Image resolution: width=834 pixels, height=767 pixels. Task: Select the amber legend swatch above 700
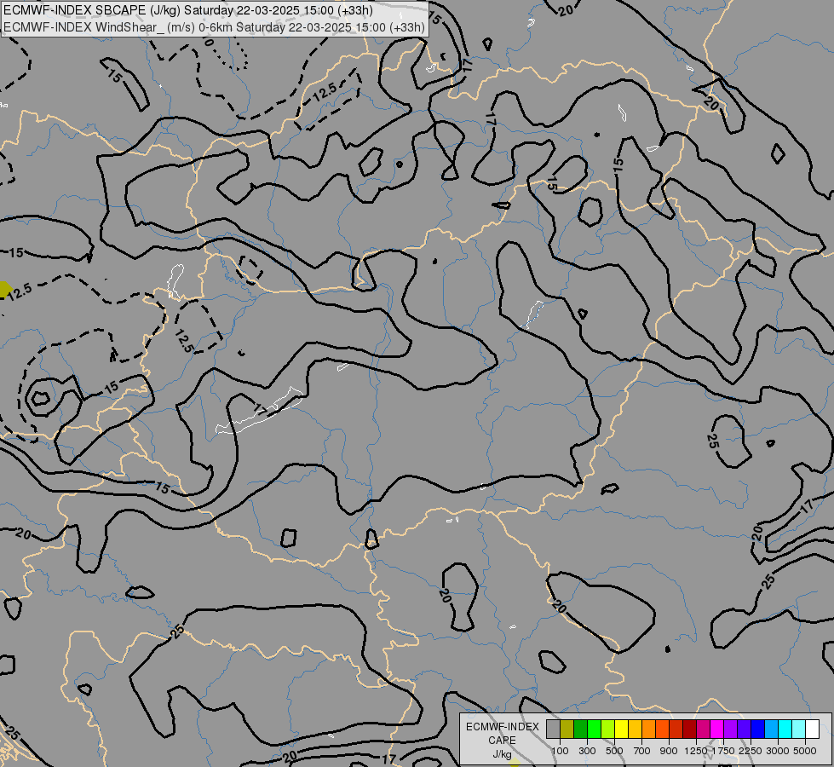(x=635, y=729)
